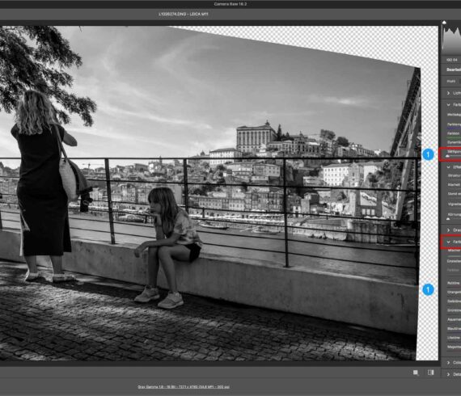Screen dimensions: 461x396
Task: Open workflow options link Gray Gamma 1.8
Action: pyautogui.click(x=184, y=386)
